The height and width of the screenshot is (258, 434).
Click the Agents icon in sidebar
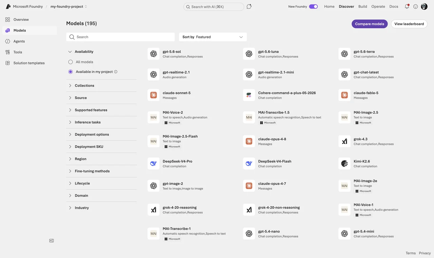tap(8, 41)
